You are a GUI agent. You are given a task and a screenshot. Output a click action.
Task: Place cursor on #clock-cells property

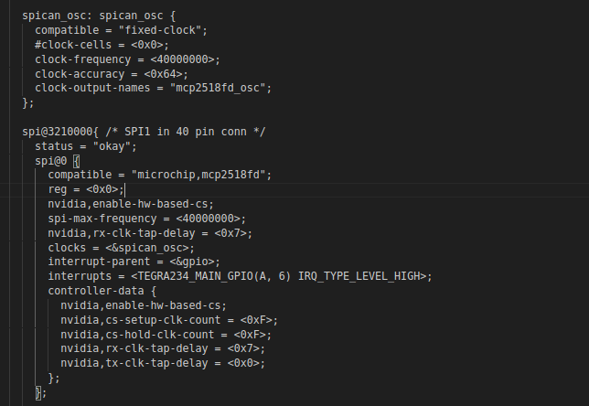tap(70, 45)
